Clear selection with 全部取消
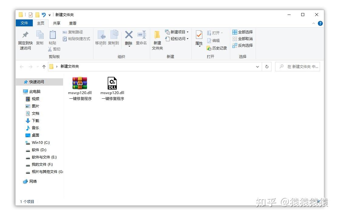This screenshot has height=217, width=337. tap(242, 39)
